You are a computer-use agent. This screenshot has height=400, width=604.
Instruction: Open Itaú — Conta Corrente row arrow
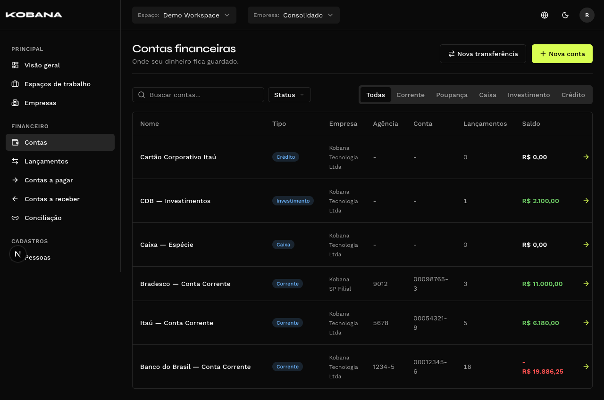pos(586,323)
